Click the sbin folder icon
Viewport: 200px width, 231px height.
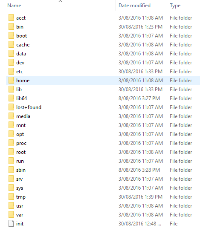[11, 170]
